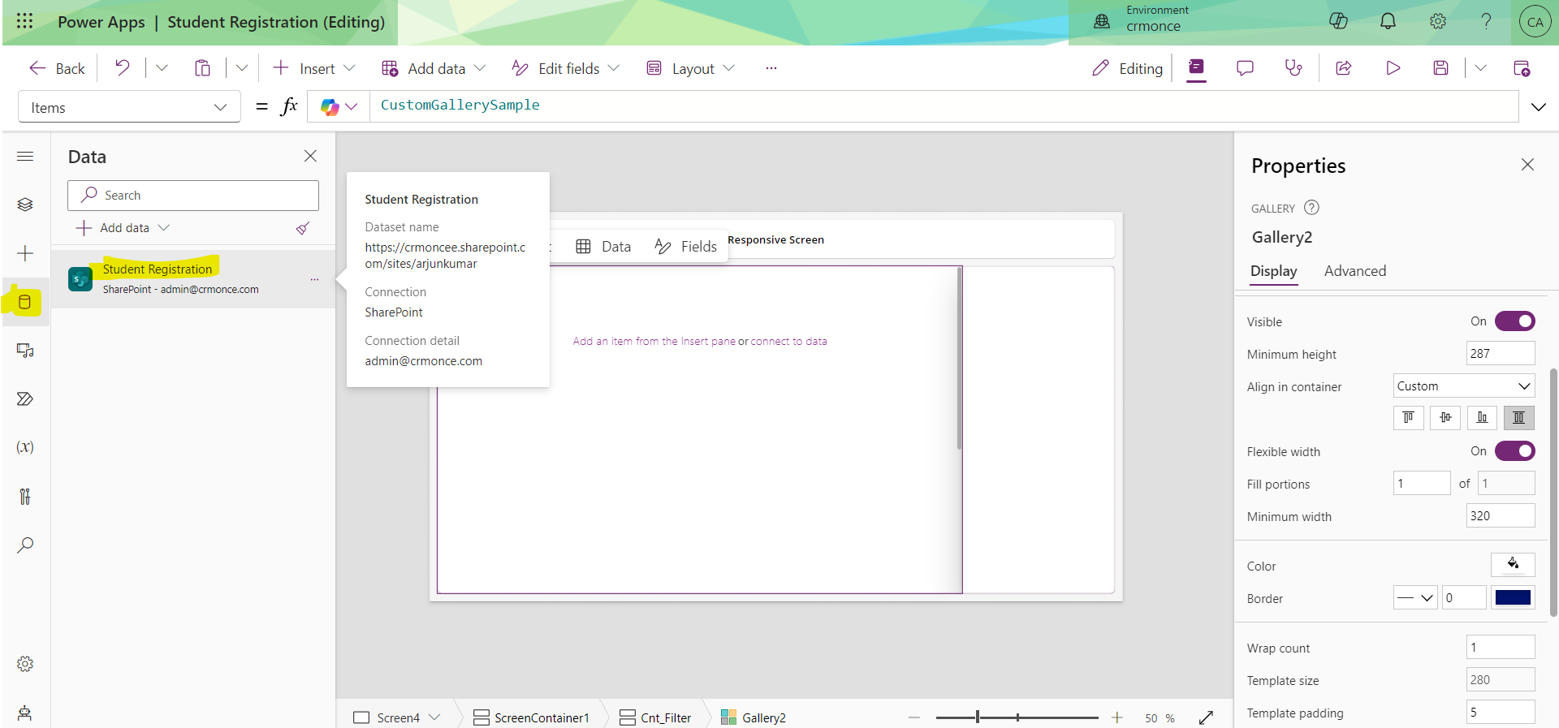Image resolution: width=1559 pixels, height=728 pixels.
Task: Open the Add data toolbar menu
Action: tap(434, 68)
